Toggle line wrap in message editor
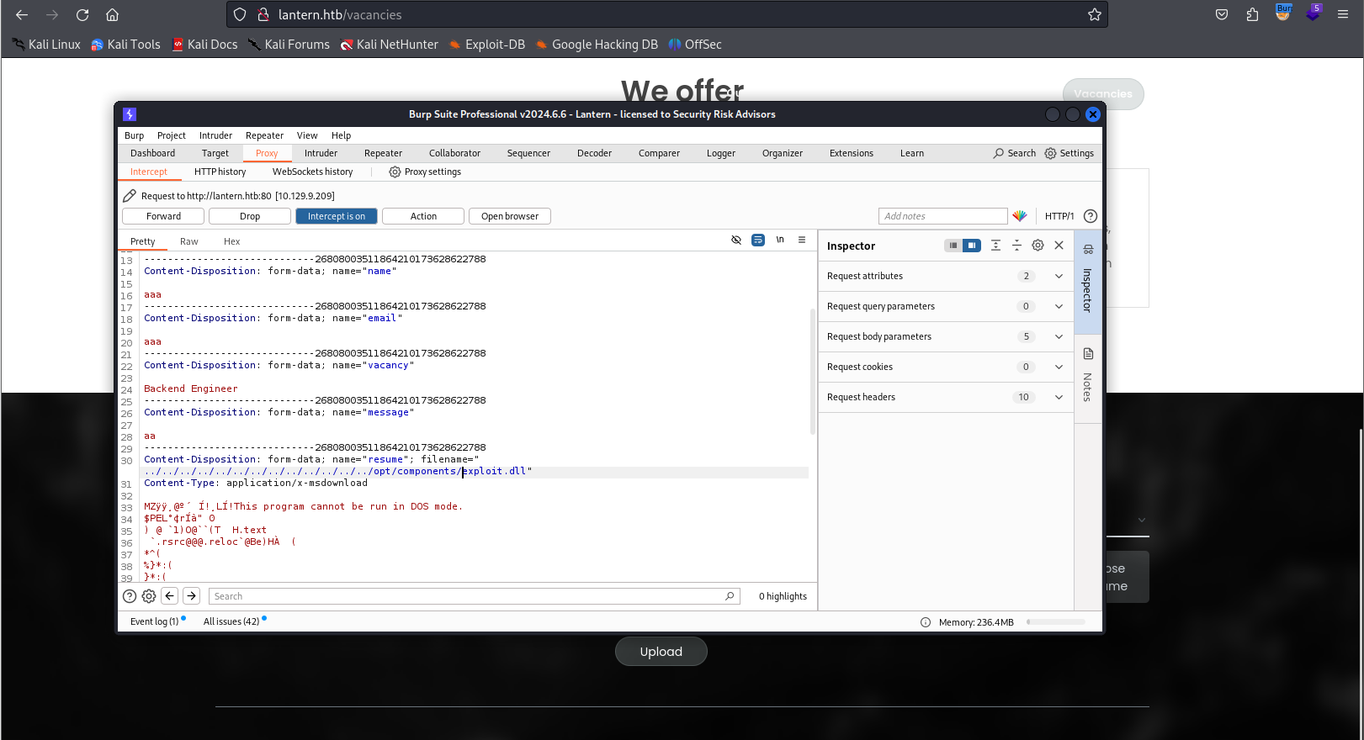 tap(758, 240)
